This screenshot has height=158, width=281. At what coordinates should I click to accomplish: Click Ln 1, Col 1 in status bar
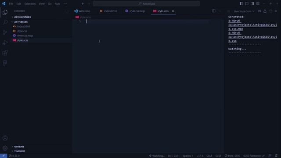pos(173,156)
